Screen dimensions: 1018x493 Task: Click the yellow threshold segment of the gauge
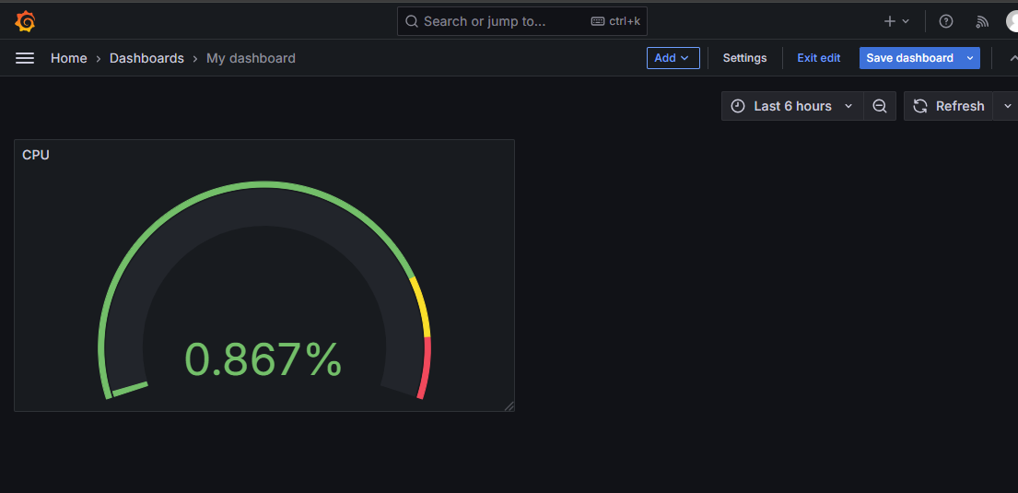(x=421, y=307)
